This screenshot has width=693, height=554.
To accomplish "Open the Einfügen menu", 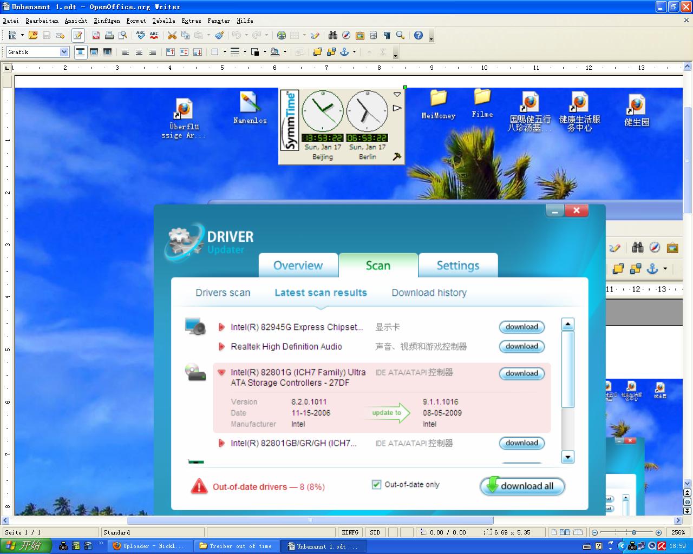I will [x=107, y=21].
